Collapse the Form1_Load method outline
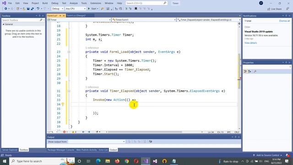The width and height of the screenshot is (293, 165). point(69,52)
